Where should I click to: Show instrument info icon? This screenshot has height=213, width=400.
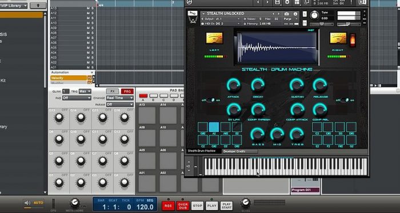[295, 14]
